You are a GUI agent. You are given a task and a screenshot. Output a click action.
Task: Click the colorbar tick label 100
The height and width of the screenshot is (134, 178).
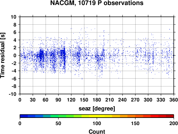[97, 123]
